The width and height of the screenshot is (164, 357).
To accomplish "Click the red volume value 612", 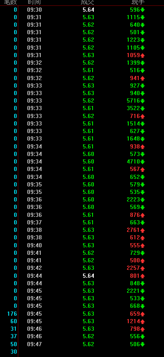I will 135,237.
